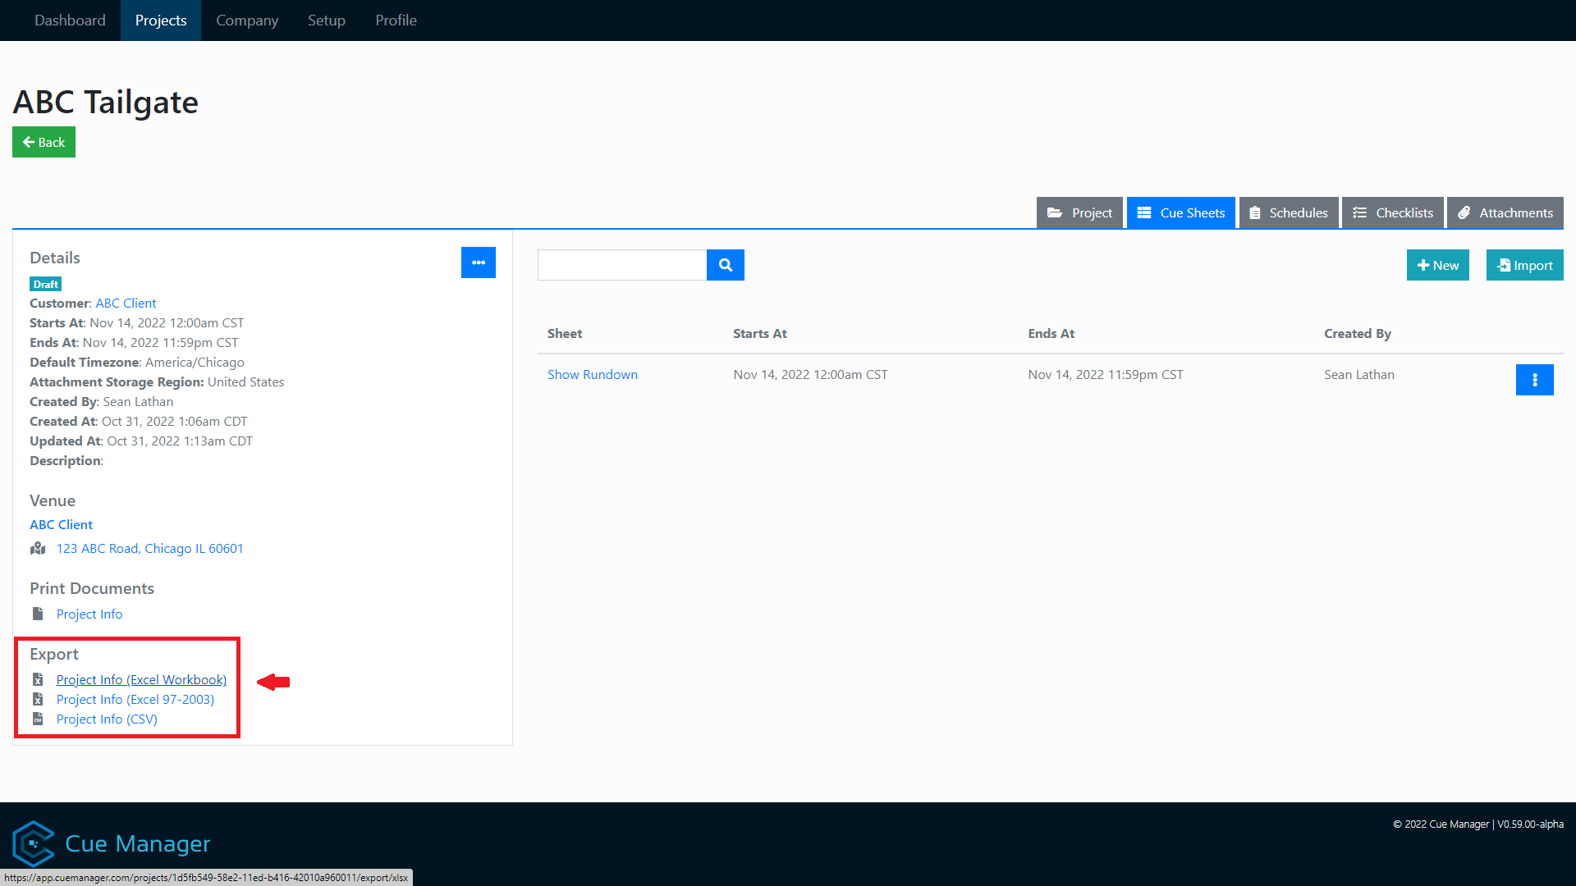Viewport: 1576px width, 886px height.
Task: Open the Company navigation item
Action: (247, 20)
